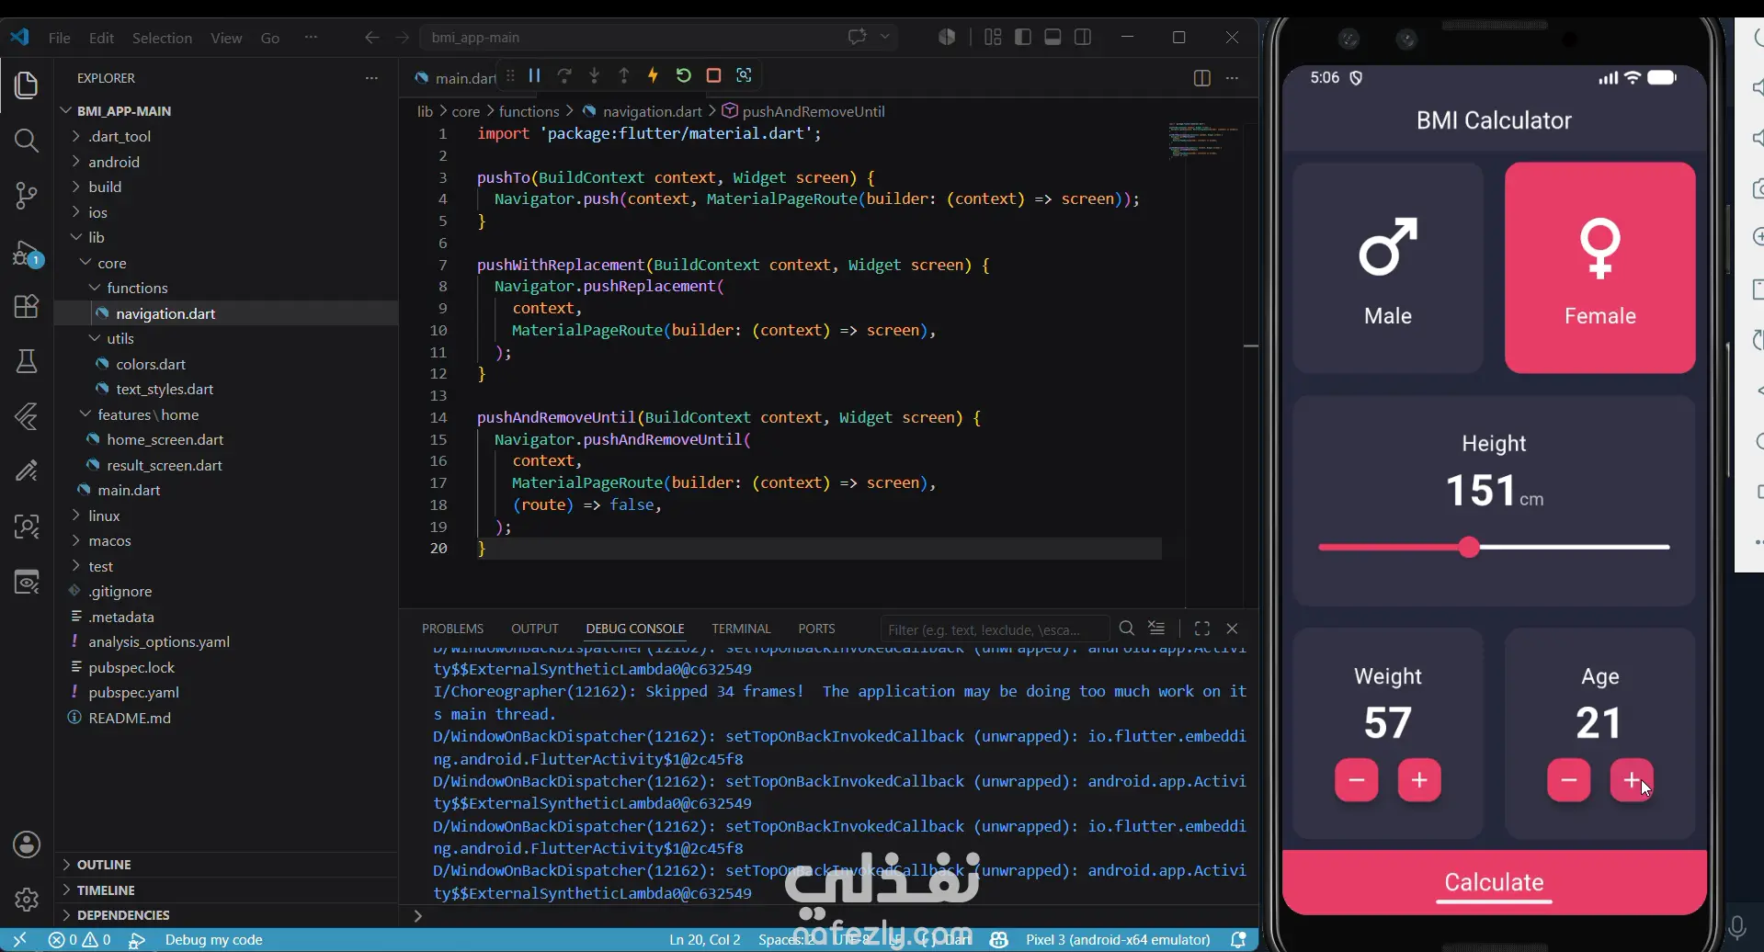Screen dimensions: 1764x952
Task: Trigger Flutter Hot Reload lightning icon
Action: (654, 75)
